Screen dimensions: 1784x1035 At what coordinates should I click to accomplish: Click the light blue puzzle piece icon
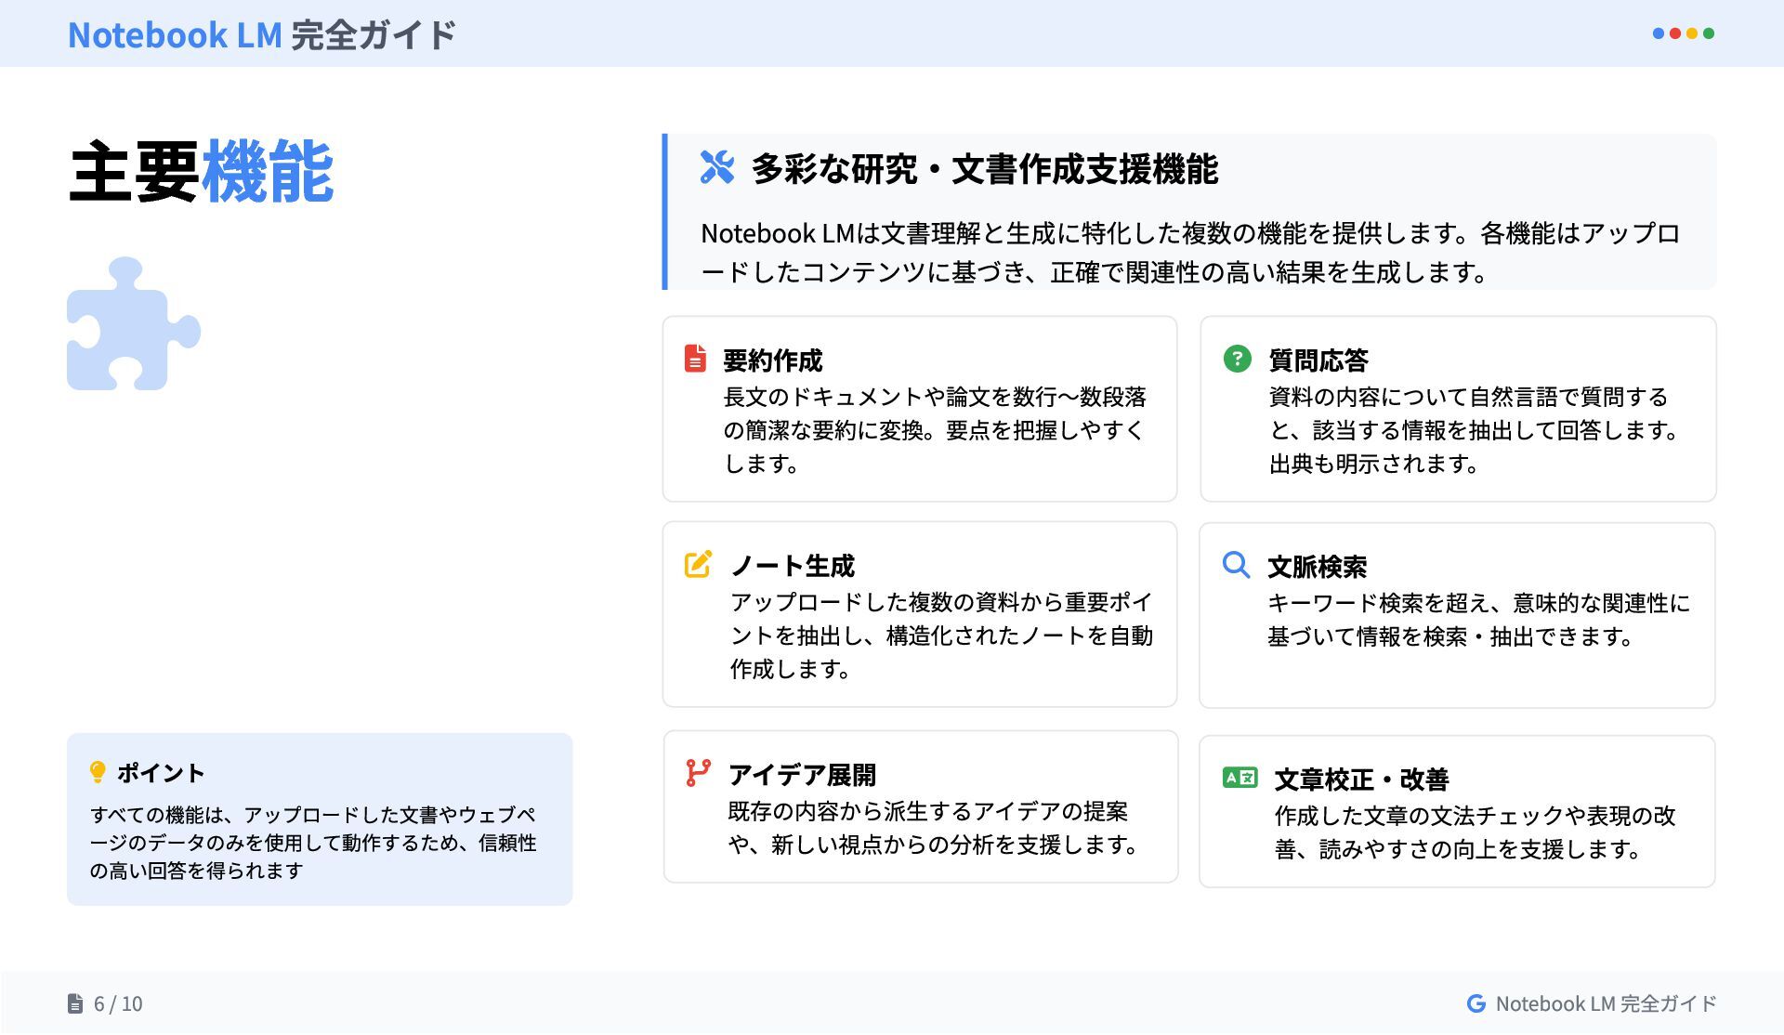[133, 324]
